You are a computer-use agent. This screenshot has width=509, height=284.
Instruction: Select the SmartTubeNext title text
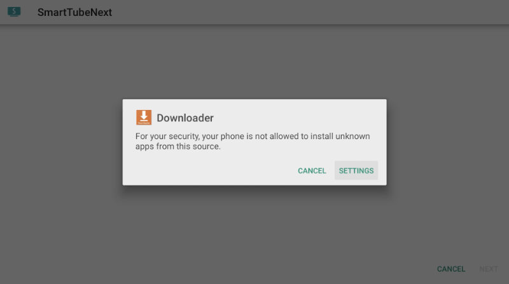[x=74, y=12]
